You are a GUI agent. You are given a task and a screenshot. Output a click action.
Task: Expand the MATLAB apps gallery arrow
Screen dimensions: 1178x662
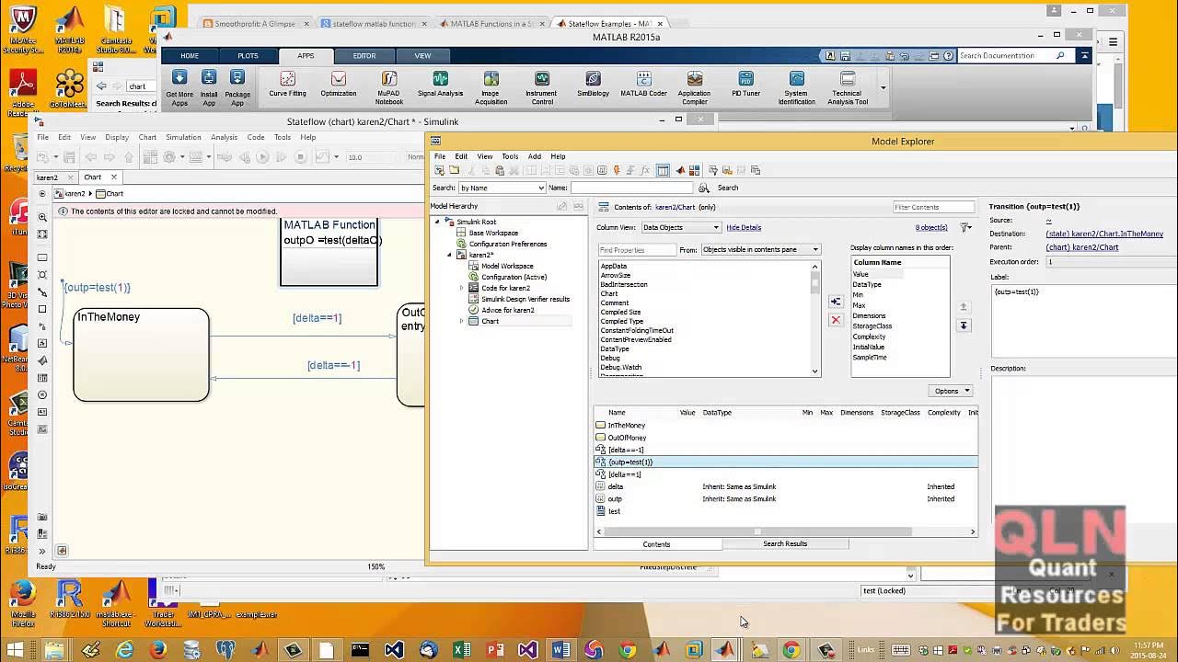883,88
